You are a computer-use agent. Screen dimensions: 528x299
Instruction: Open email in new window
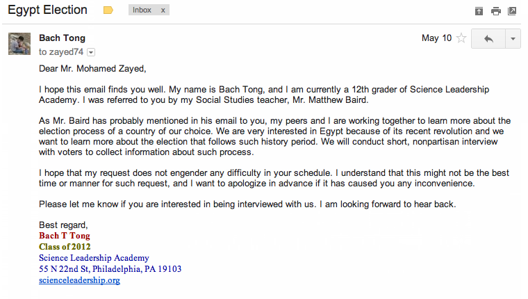point(512,11)
